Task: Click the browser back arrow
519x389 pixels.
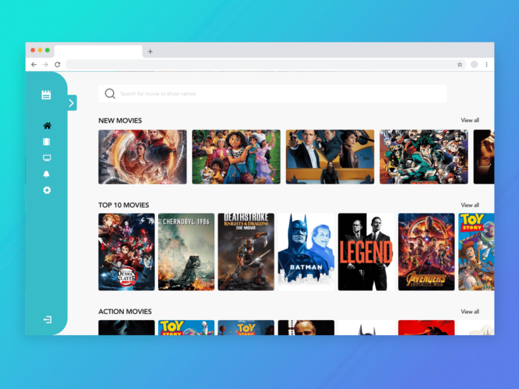Action: [34, 65]
